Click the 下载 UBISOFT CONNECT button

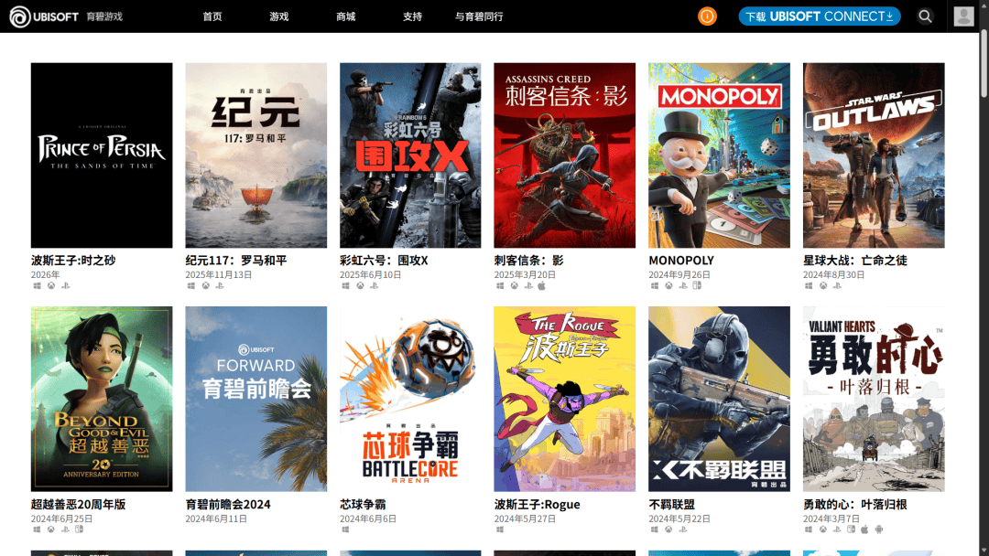click(819, 16)
